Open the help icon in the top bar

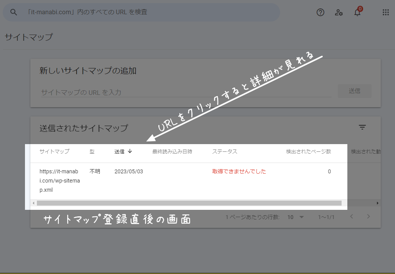point(320,12)
